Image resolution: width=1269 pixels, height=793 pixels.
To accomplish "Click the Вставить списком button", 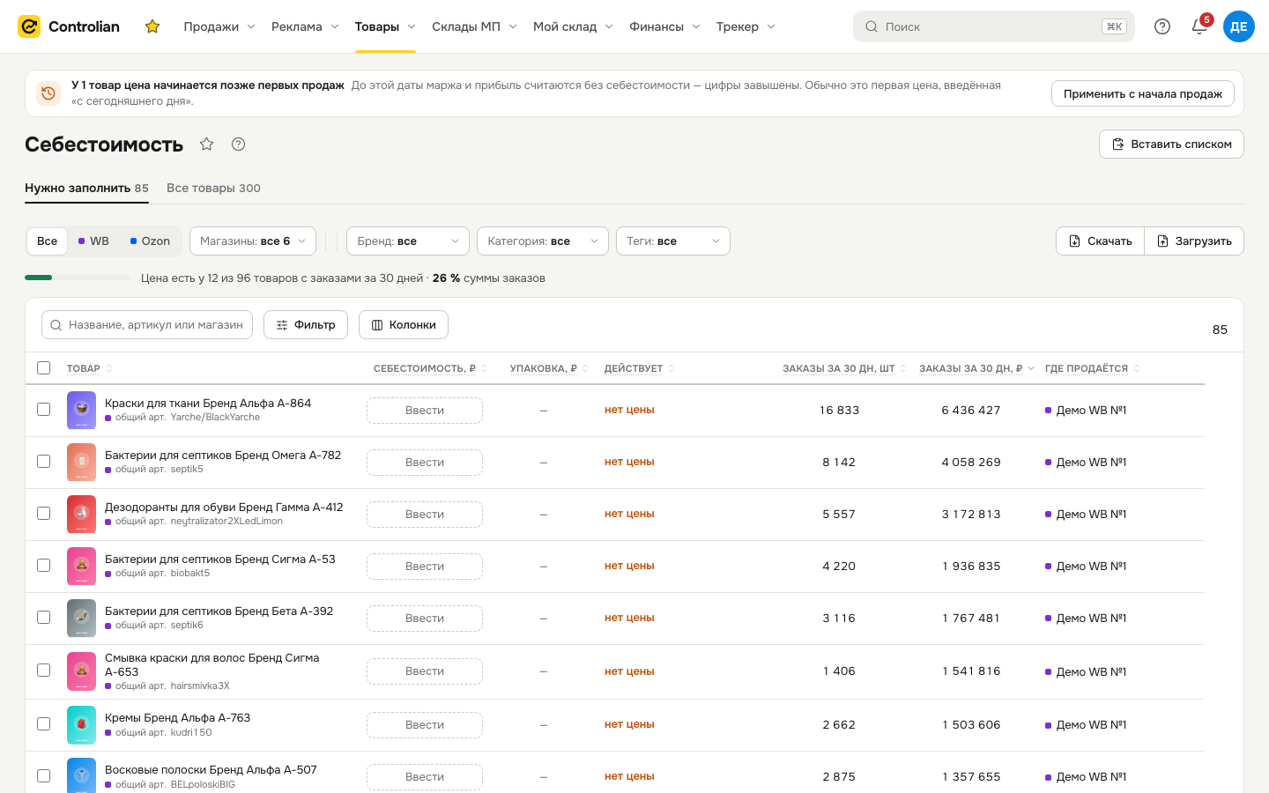I will [1171, 145].
